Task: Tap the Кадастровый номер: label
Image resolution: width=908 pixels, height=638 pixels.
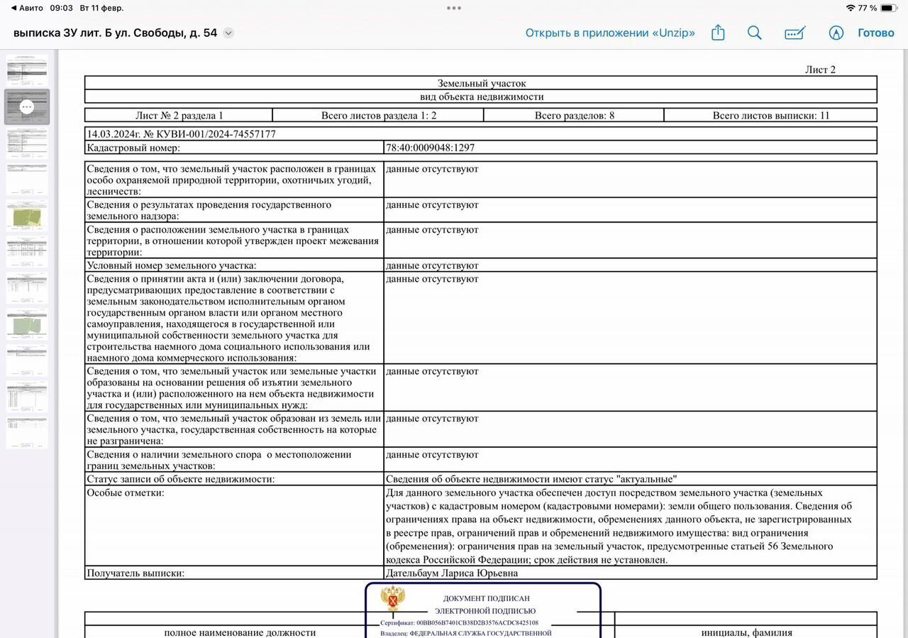Action: point(133,148)
